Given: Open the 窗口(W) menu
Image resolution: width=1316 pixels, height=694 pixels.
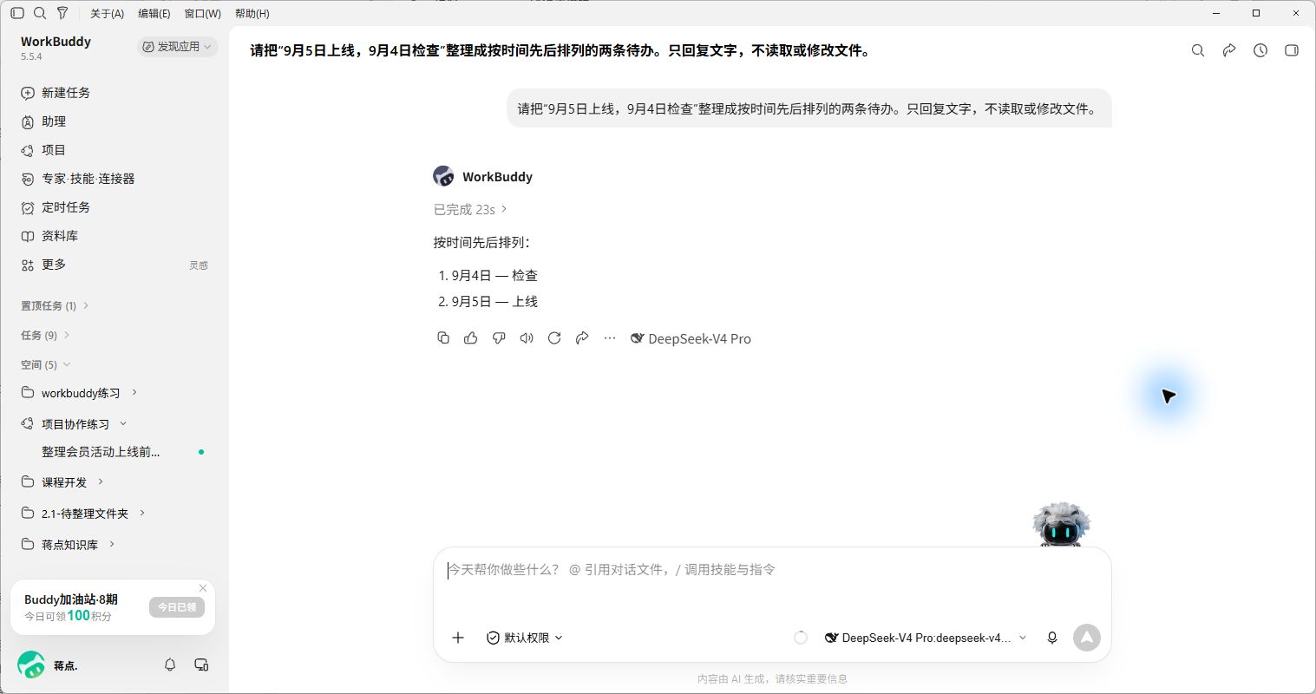Looking at the screenshot, I should (202, 14).
